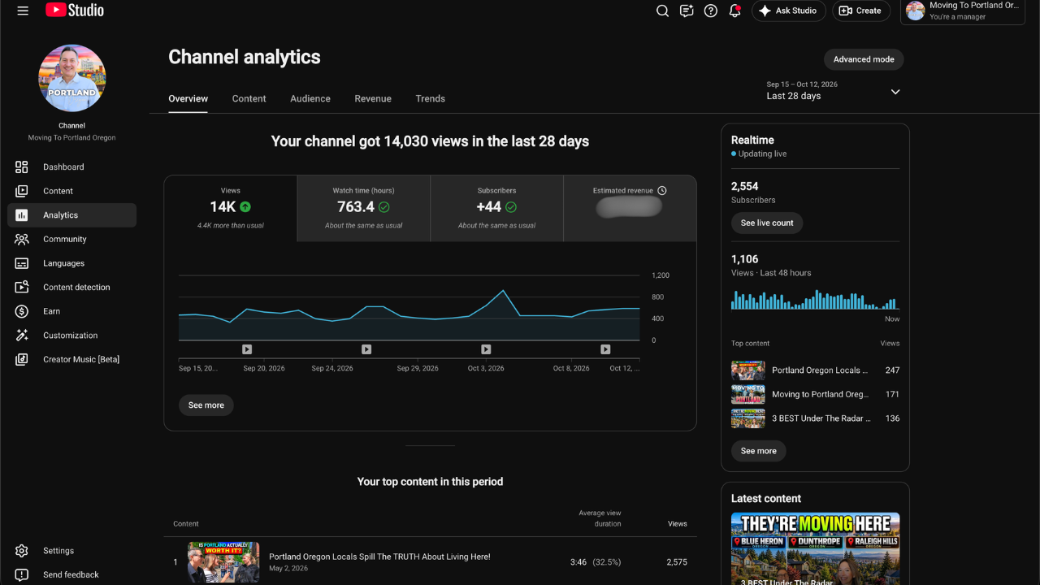Select the Subscribers +44 metric card

click(x=496, y=209)
